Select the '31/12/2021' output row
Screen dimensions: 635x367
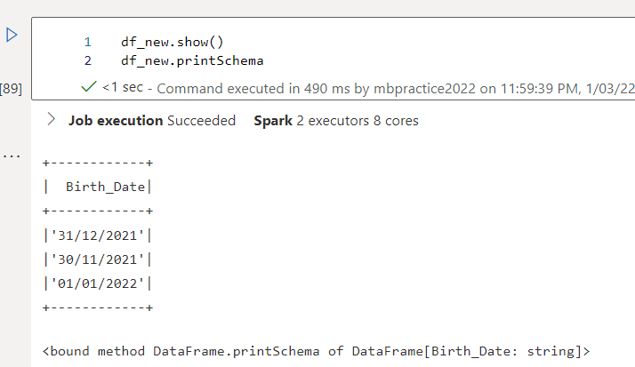(x=98, y=235)
